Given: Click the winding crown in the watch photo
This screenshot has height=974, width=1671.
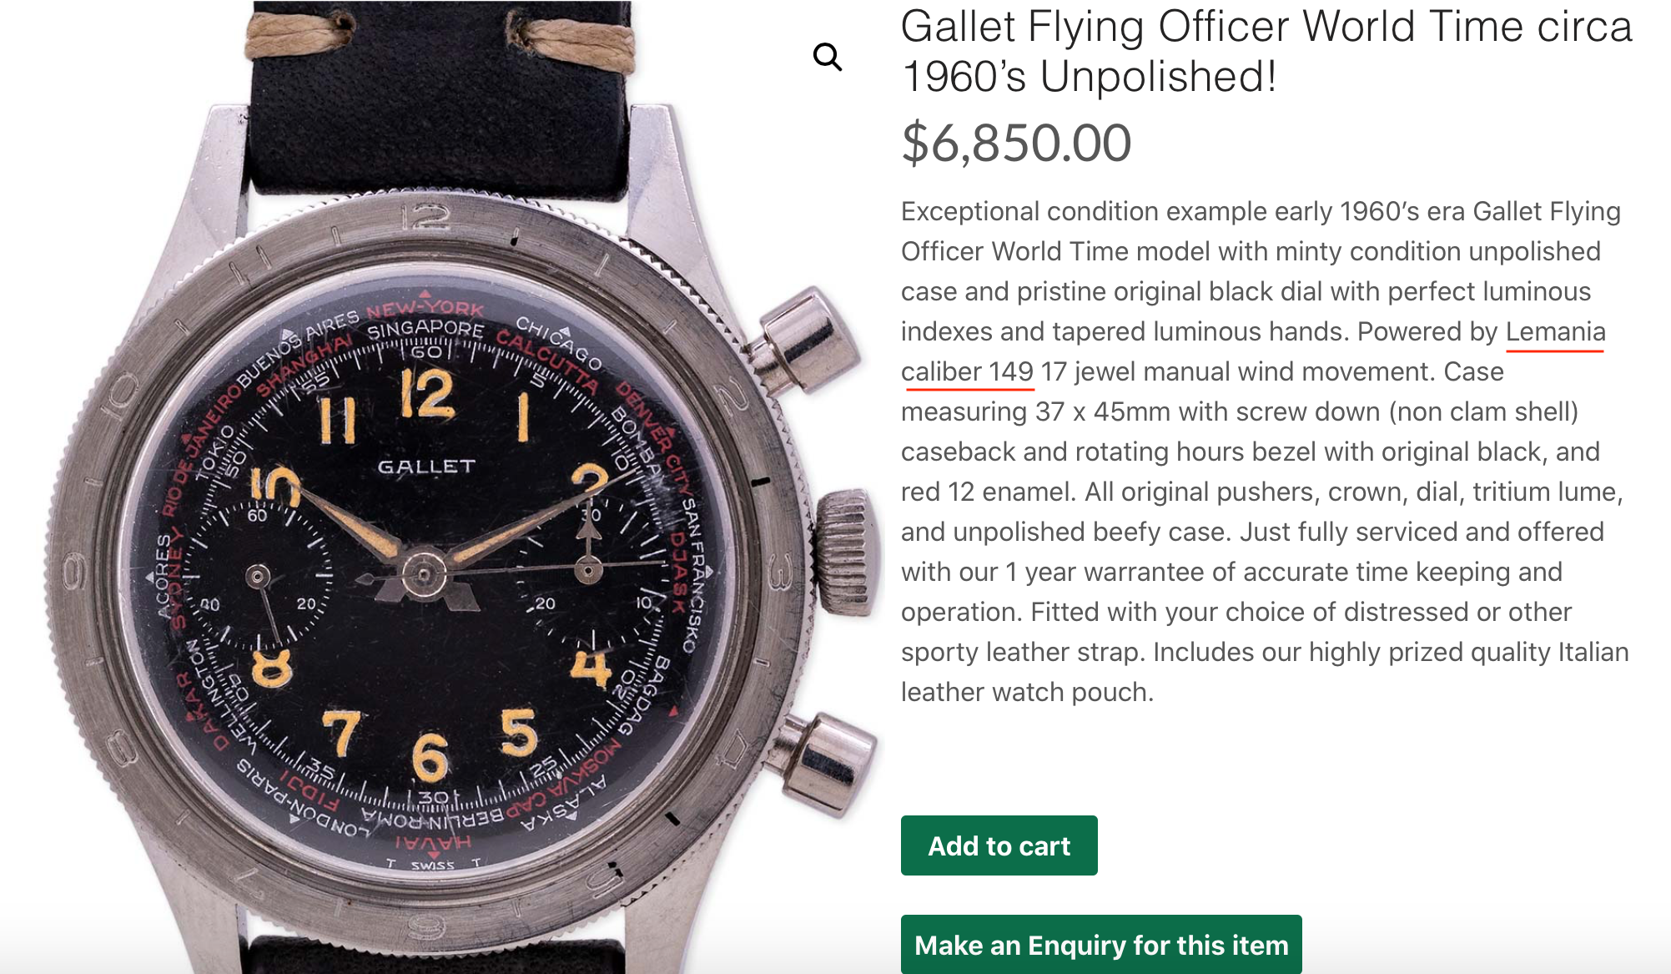Looking at the screenshot, I should pos(848,553).
